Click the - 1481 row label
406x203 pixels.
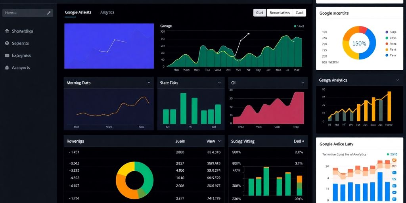point(74,152)
